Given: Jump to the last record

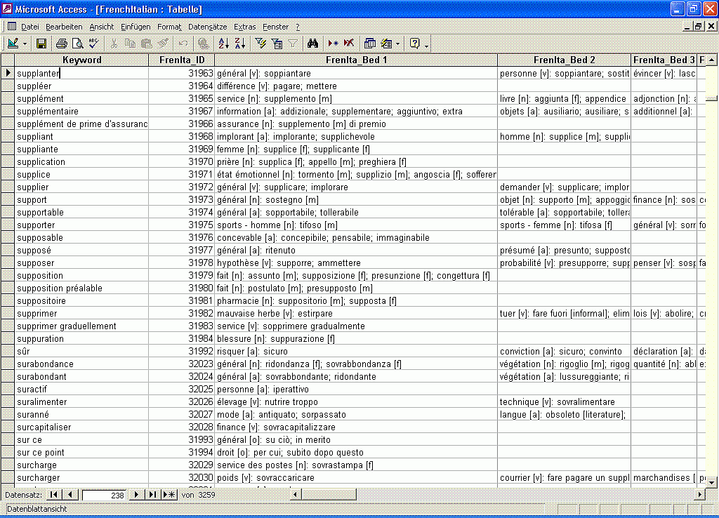Looking at the screenshot, I should coord(152,495).
